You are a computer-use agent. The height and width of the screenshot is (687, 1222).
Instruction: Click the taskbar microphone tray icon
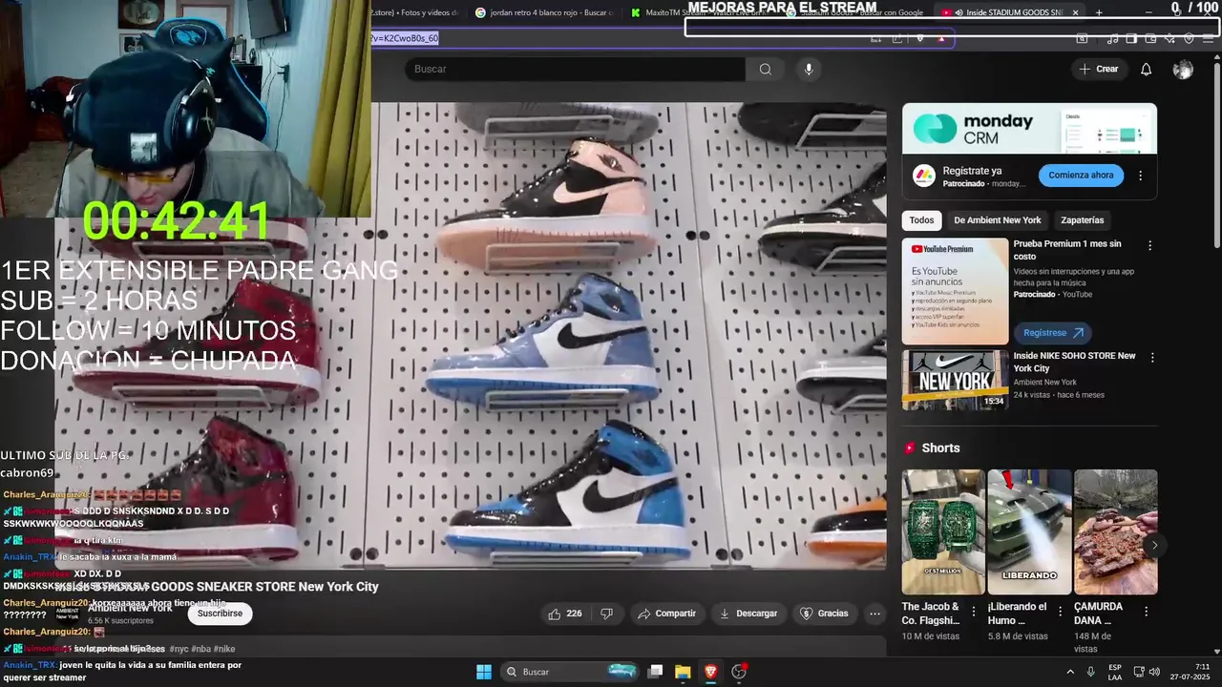[x=1090, y=672]
